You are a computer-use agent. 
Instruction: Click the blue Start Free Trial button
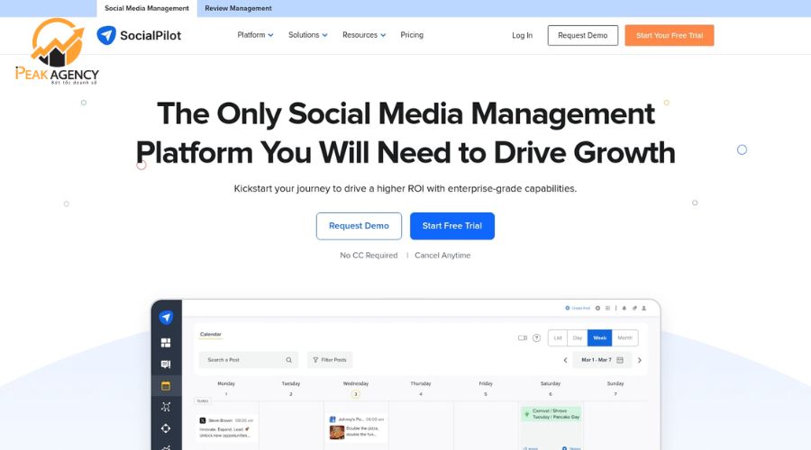[x=452, y=226]
